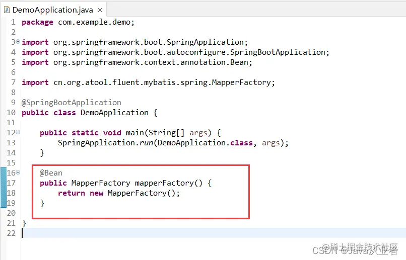Click the SpringApplication.run call on line 13

tap(173, 143)
